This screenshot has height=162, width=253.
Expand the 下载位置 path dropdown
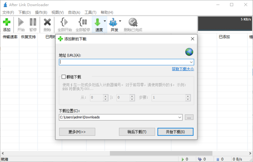(x=180, y=117)
